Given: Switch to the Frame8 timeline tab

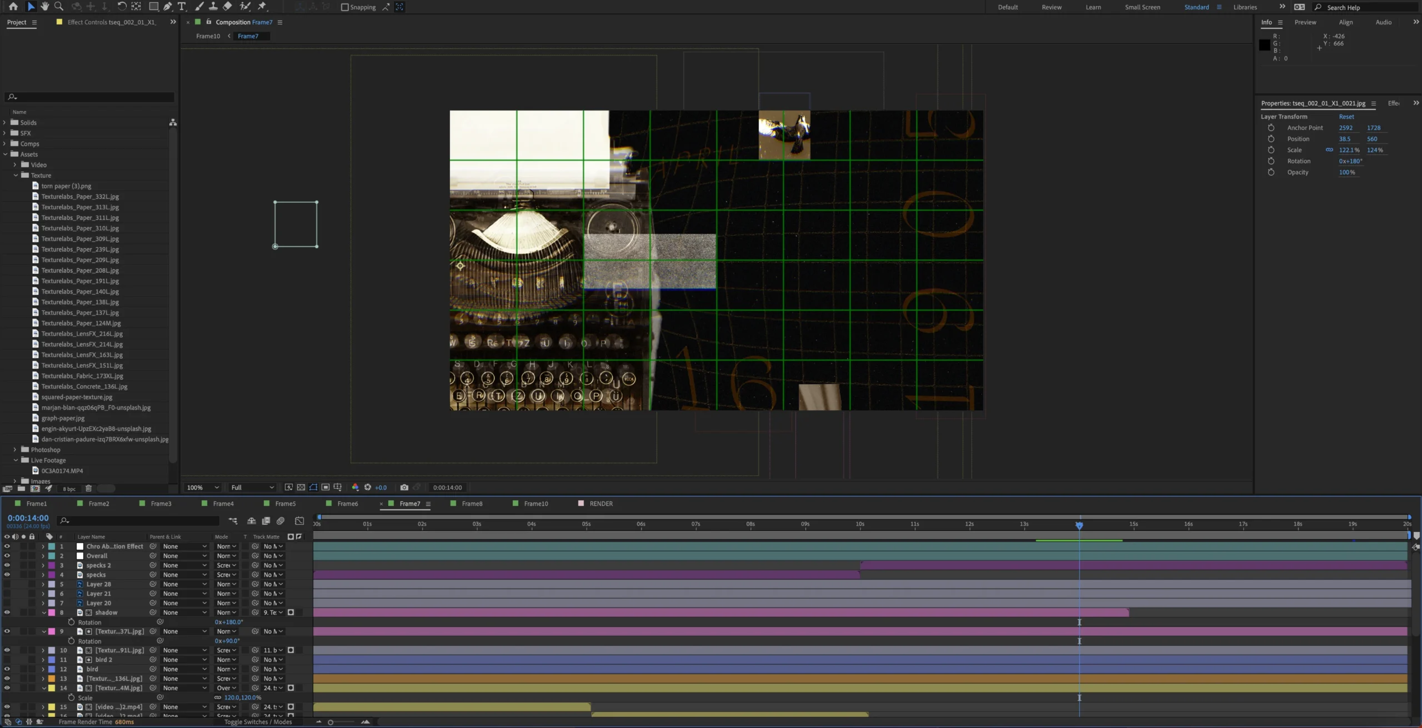Looking at the screenshot, I should [472, 504].
